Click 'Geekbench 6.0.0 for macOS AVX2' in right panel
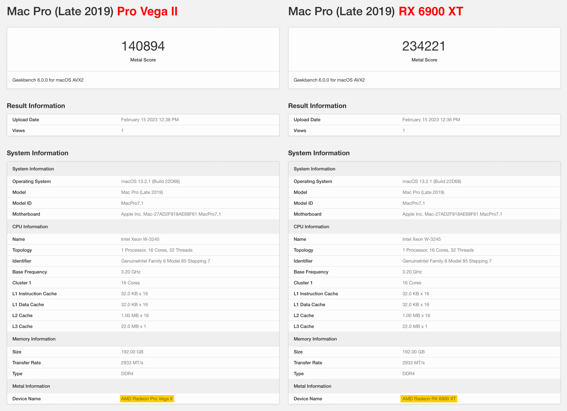Viewport: 567px width, 411px height. tap(329, 80)
